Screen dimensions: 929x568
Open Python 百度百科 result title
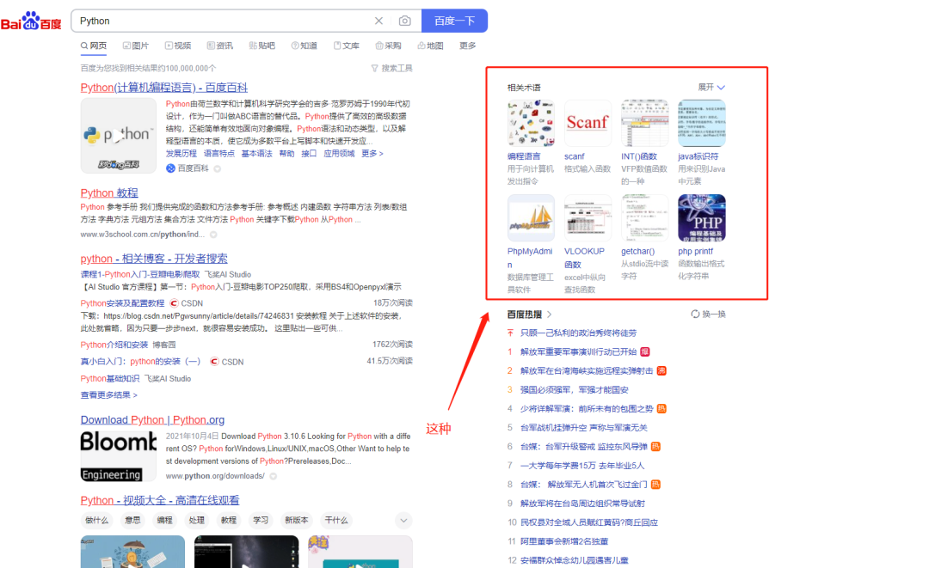tap(164, 88)
